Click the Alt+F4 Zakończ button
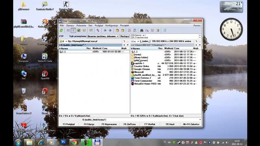Screen dimensions: 260x146 [x=191, y=124]
